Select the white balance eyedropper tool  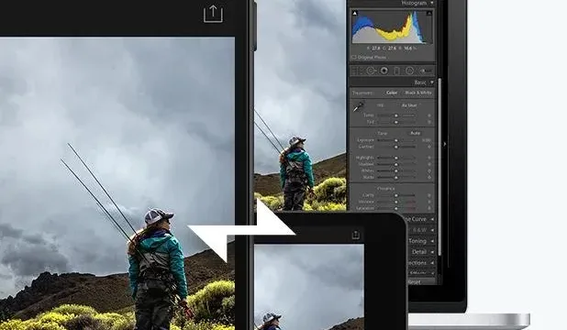coord(359,106)
